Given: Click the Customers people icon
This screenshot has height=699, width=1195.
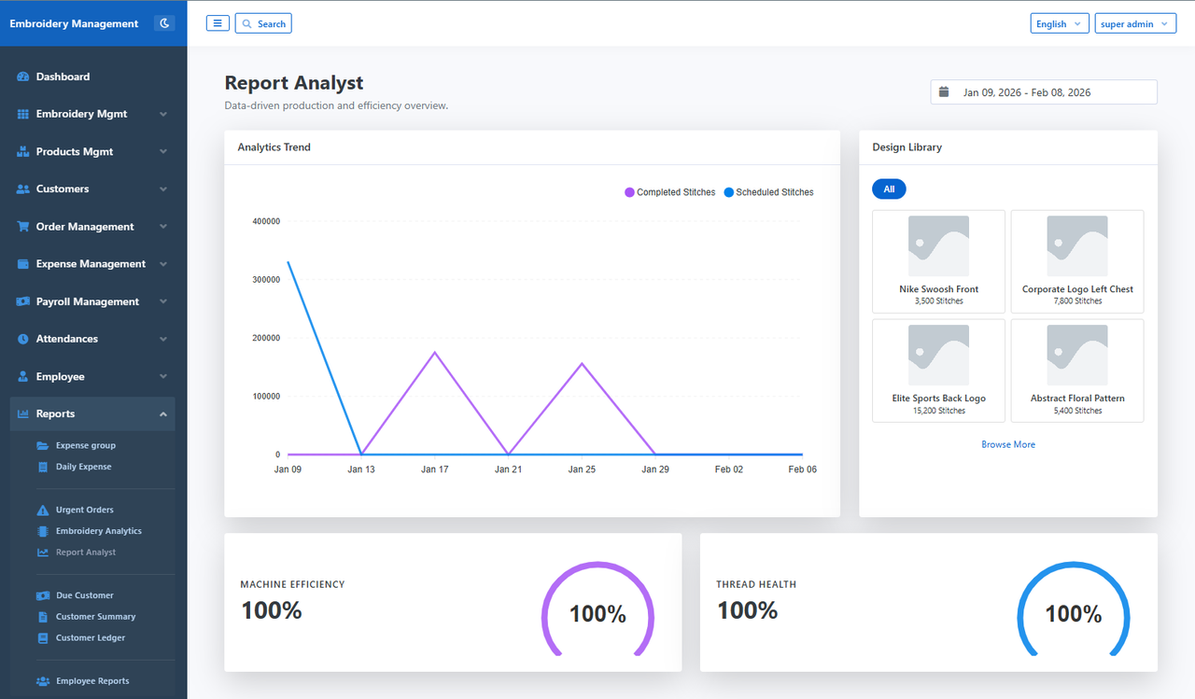Looking at the screenshot, I should coord(23,189).
